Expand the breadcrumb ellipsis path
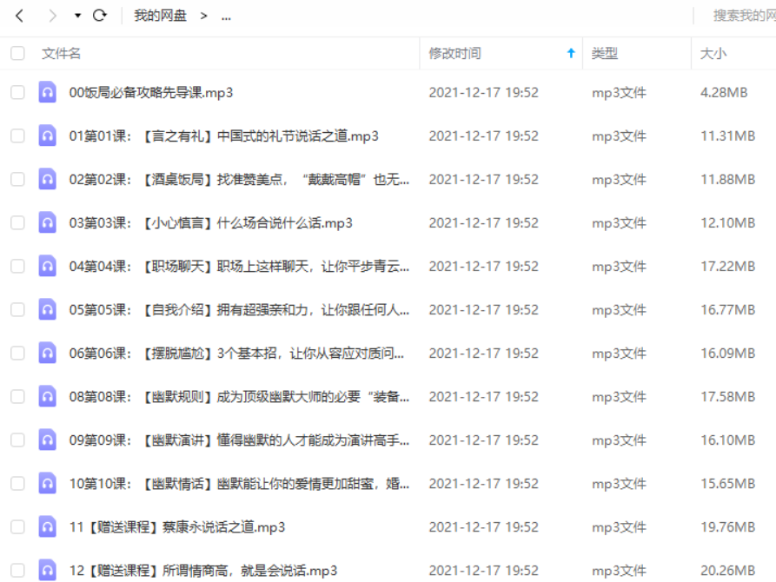The image size is (776, 582). click(x=226, y=17)
